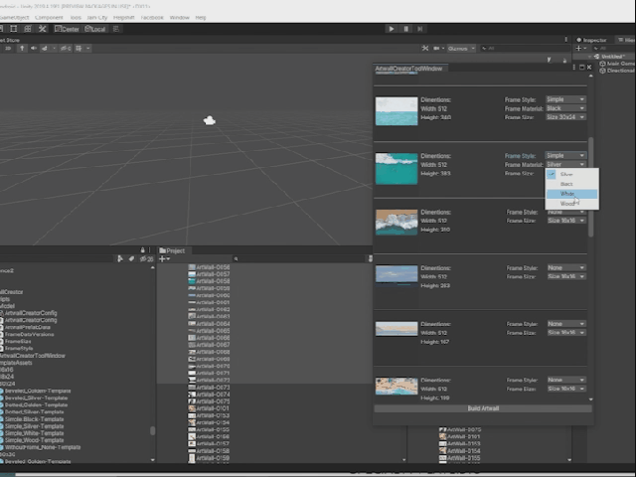Toggle the left project panel lock icon
Image resolution: width=636 pixels, height=477 pixels.
point(142,250)
